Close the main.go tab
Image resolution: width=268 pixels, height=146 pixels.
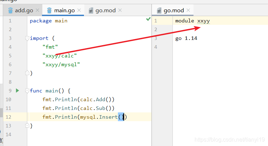tap(79, 11)
